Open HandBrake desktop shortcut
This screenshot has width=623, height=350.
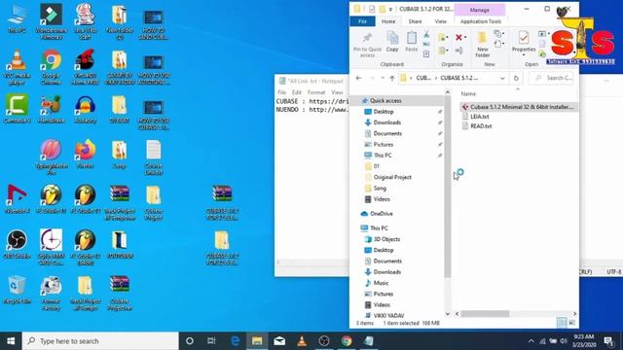click(x=51, y=109)
